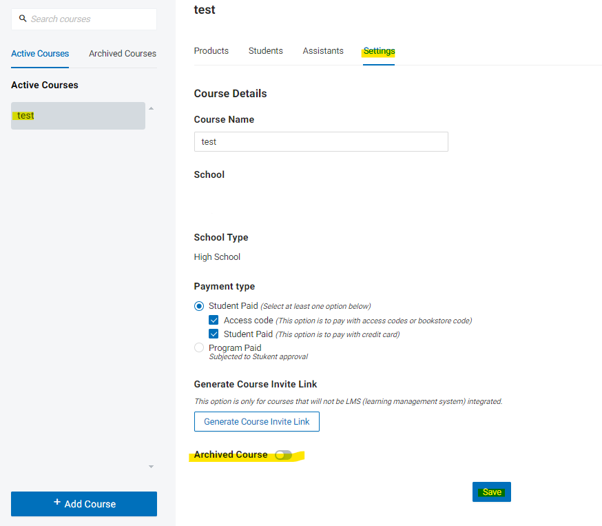602x526 pixels.
Task: Click the search magnifier icon
Action: point(23,19)
